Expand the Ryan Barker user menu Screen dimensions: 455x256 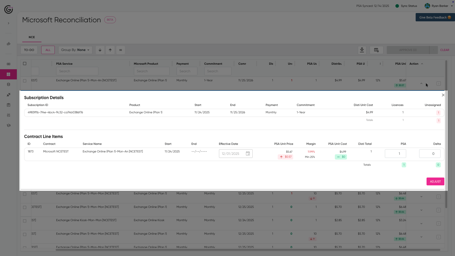click(x=439, y=6)
